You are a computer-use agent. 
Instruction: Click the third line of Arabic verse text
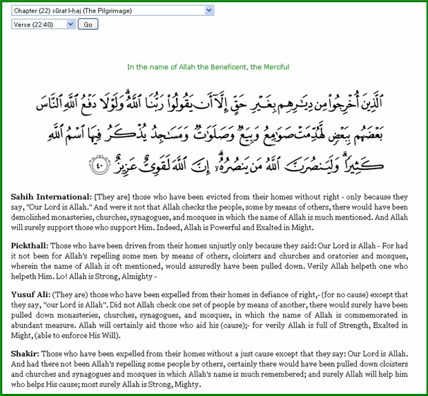[236, 164]
